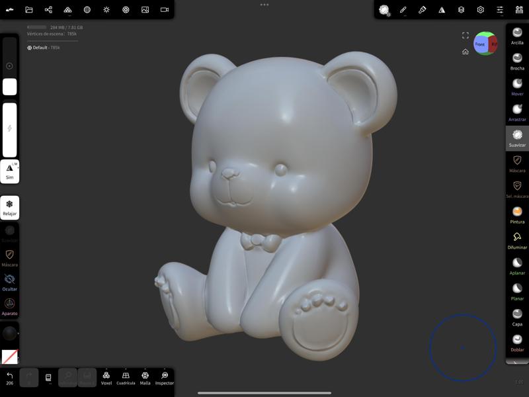Viewport: 529px width, 397px height.
Task: Reset camera with the home icon
Action: click(466, 52)
